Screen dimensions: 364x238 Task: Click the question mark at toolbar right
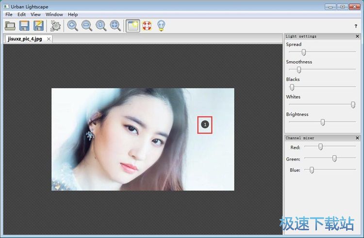[356, 26]
